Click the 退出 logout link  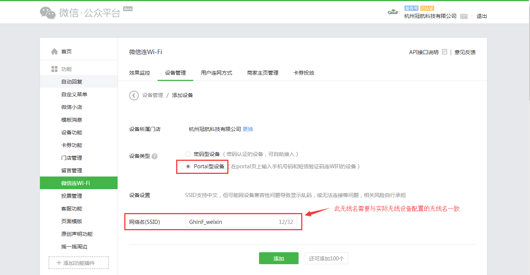[481, 16]
